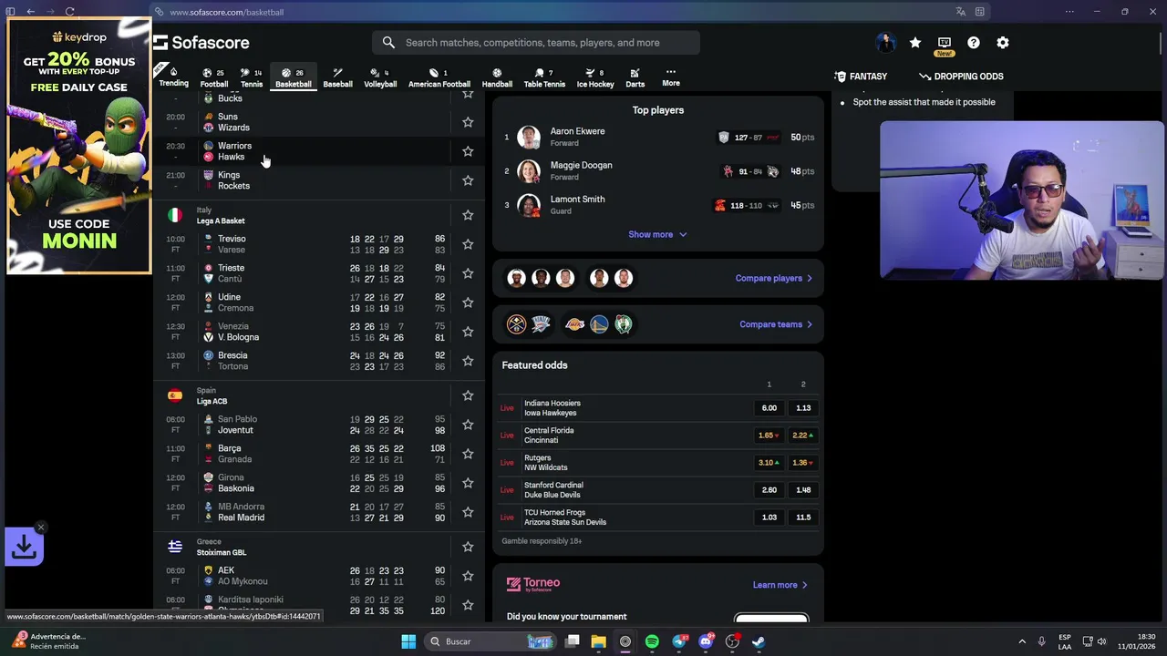Open Aaron Ekwere player photo
The height and width of the screenshot is (656, 1167).
529,138
